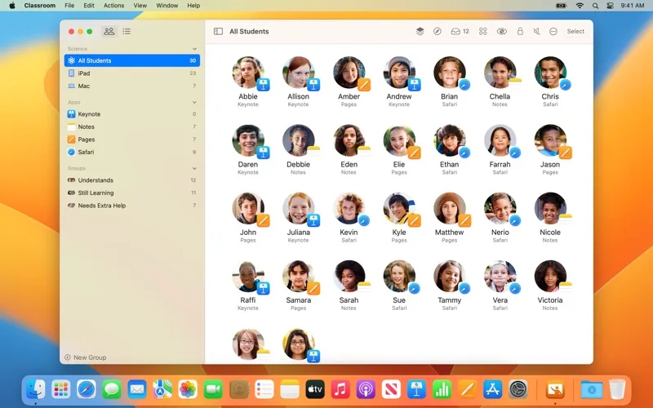Screen dimensions: 653x408
Task: Click Elie's Pages app badge
Action: point(414,153)
